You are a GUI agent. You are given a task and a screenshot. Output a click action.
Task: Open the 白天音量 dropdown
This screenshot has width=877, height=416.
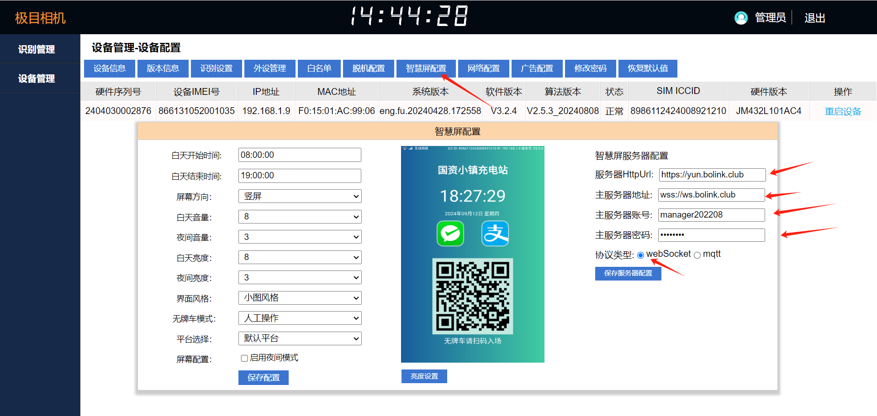pyautogui.click(x=300, y=217)
